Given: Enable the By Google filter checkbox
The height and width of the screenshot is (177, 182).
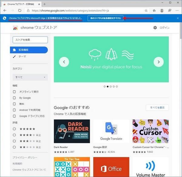Looking at the screenshot, I should pos(14,98).
